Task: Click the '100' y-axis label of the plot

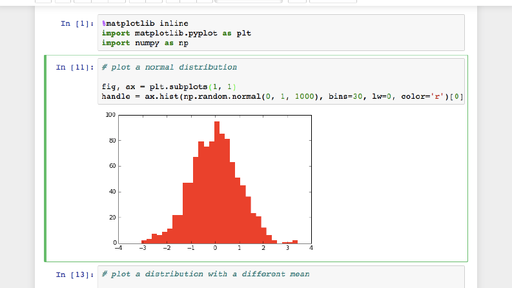Action: click(110, 114)
